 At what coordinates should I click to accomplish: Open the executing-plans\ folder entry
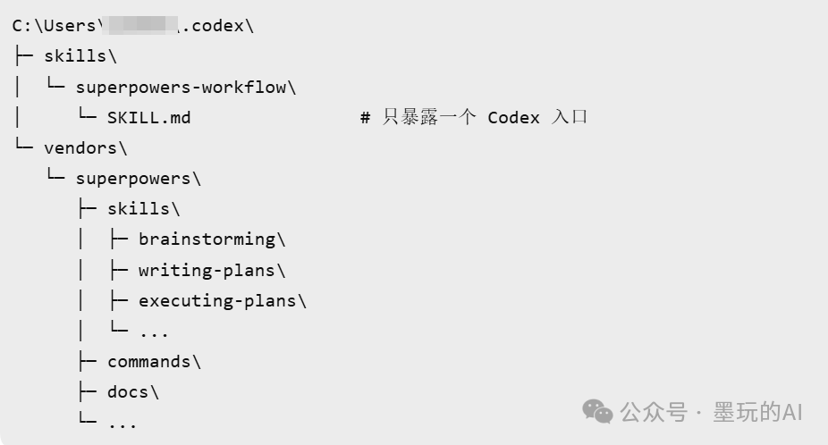pyautogui.click(x=223, y=300)
